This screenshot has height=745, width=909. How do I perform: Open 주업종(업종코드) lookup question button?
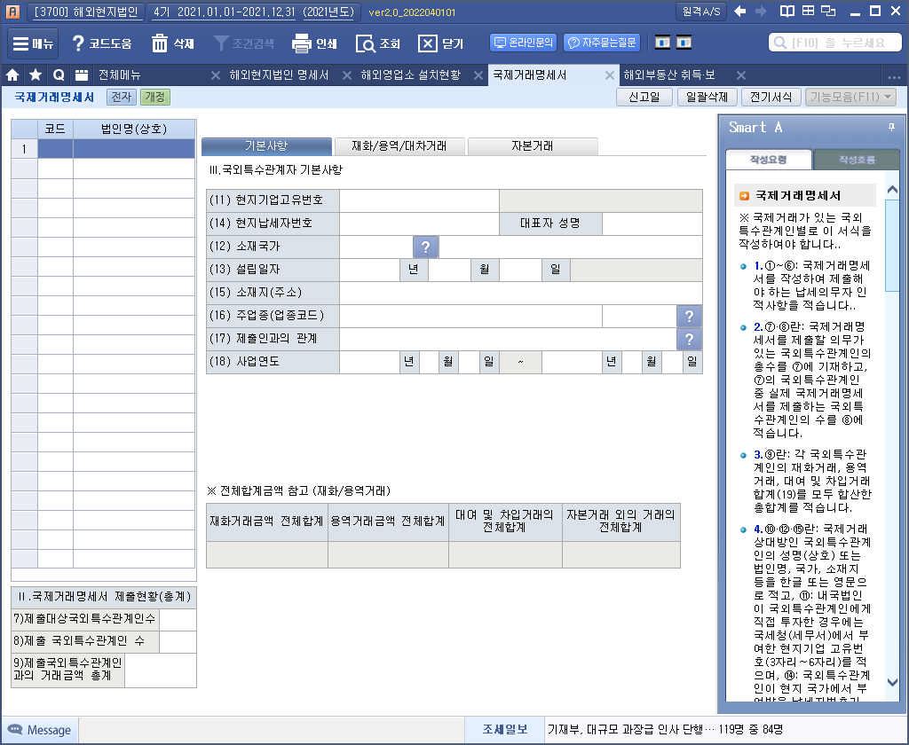point(689,317)
